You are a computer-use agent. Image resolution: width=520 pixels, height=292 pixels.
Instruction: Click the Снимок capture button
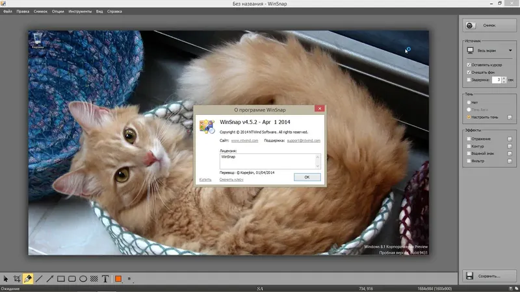pyautogui.click(x=489, y=25)
